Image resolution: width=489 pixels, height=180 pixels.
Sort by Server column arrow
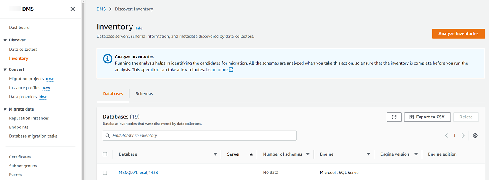pos(251,154)
